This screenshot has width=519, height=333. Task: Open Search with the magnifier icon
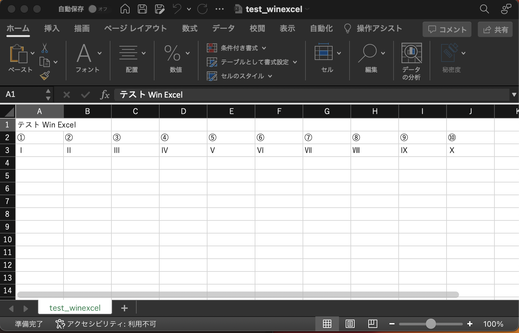484,9
